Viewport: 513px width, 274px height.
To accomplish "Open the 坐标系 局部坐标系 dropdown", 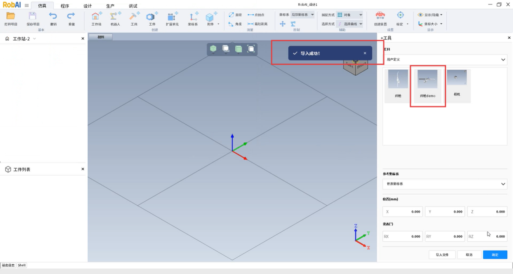I will click(302, 15).
